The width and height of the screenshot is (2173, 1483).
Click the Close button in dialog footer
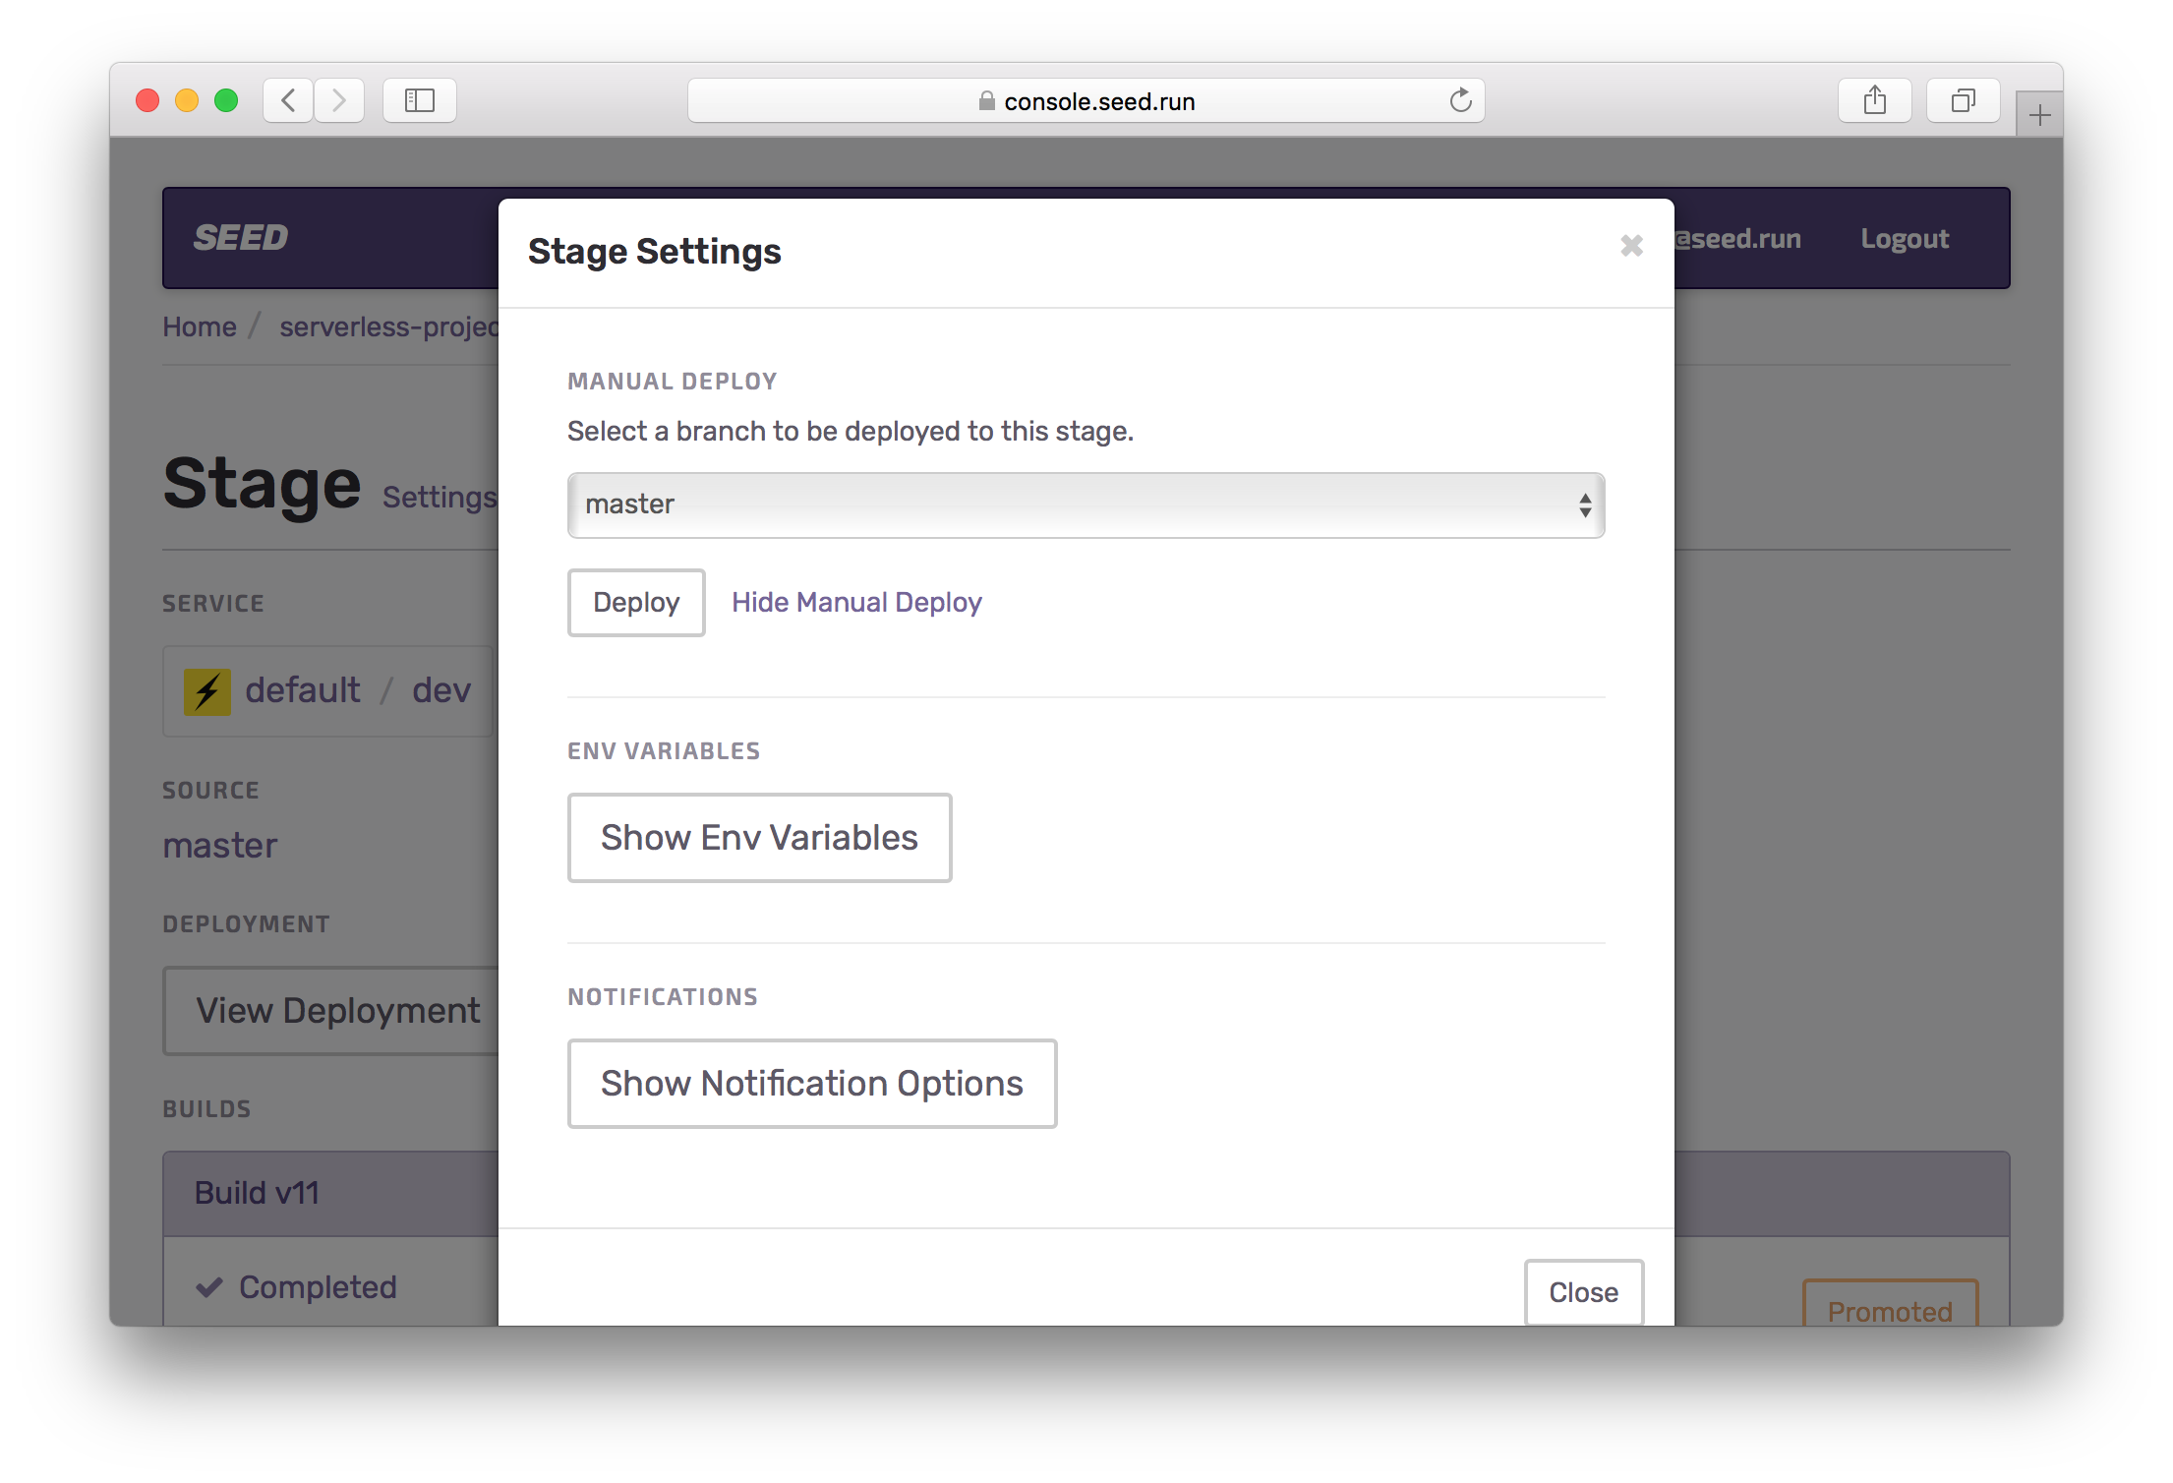pyautogui.click(x=1583, y=1292)
